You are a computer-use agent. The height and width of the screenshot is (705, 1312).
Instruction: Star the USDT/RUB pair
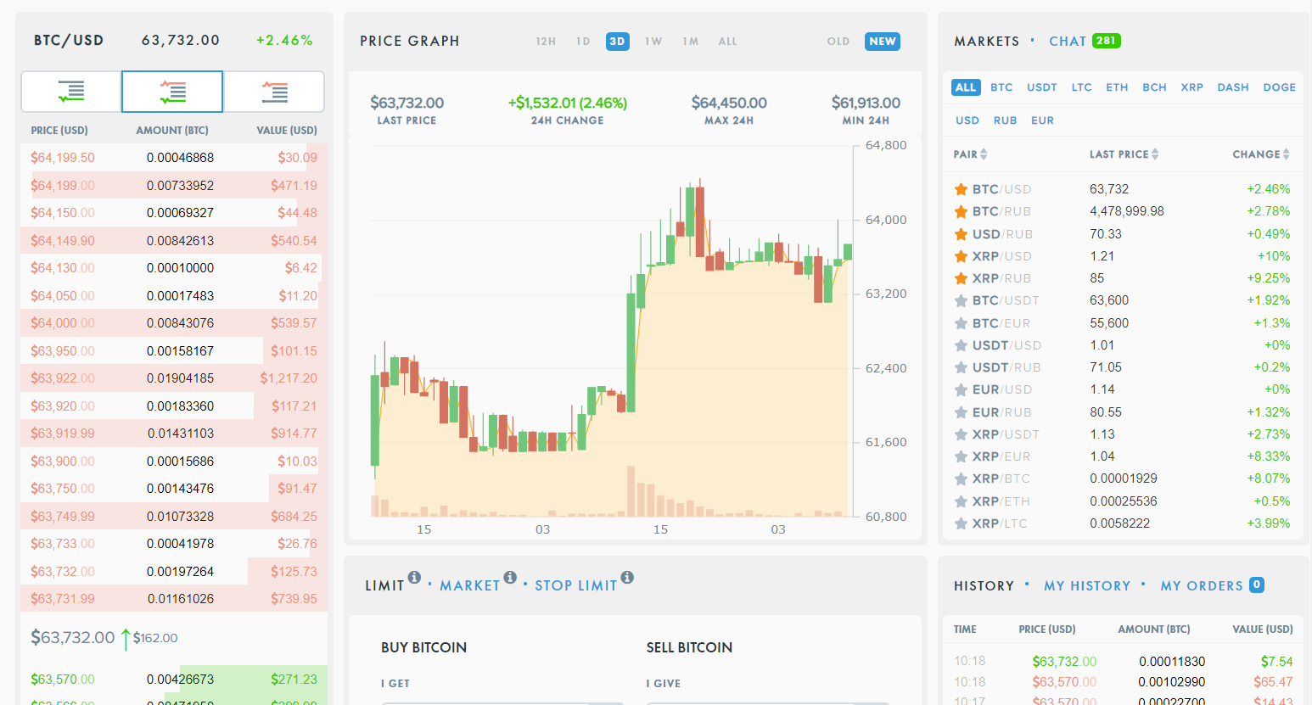click(x=961, y=367)
